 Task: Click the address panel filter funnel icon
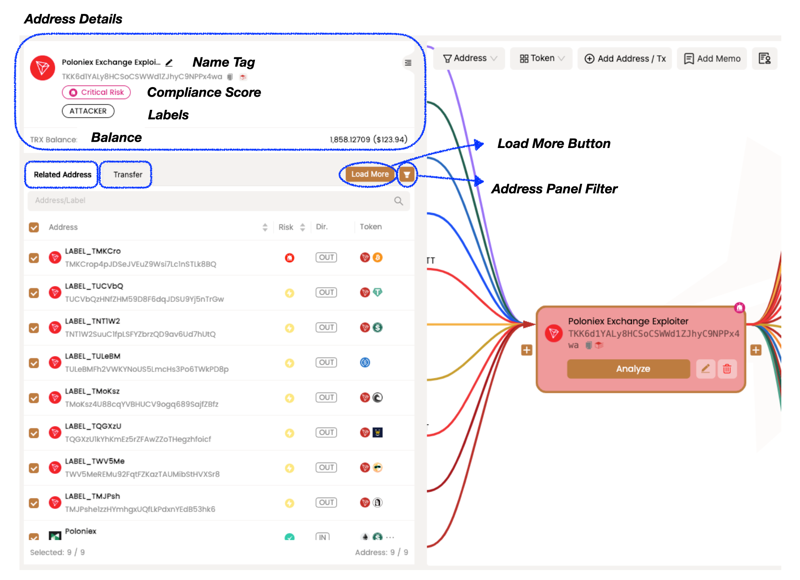[x=407, y=175]
